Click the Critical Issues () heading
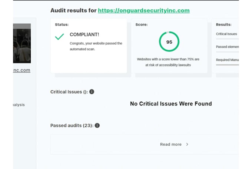252x169 pixels. click(69, 92)
